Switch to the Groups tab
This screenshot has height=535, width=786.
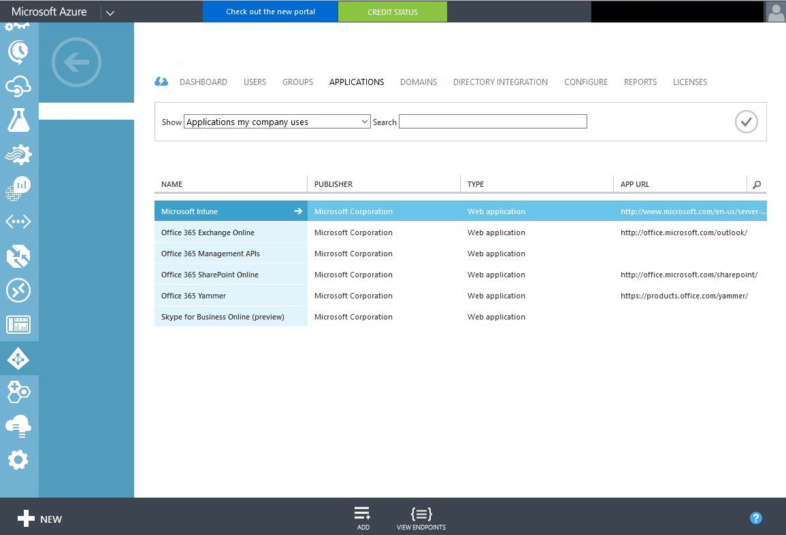pos(298,82)
